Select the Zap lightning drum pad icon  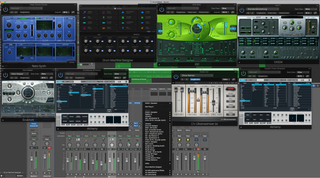click(123, 28)
